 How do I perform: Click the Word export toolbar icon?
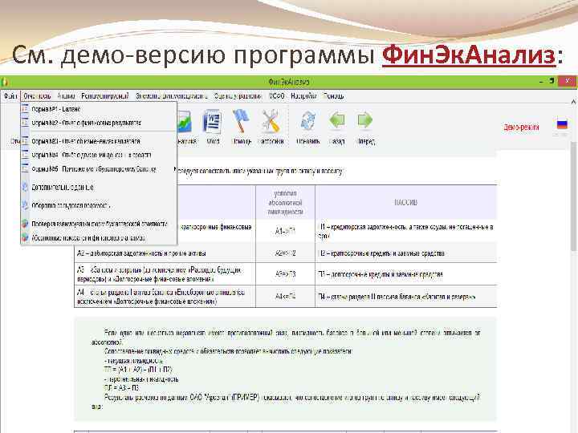pos(213,122)
